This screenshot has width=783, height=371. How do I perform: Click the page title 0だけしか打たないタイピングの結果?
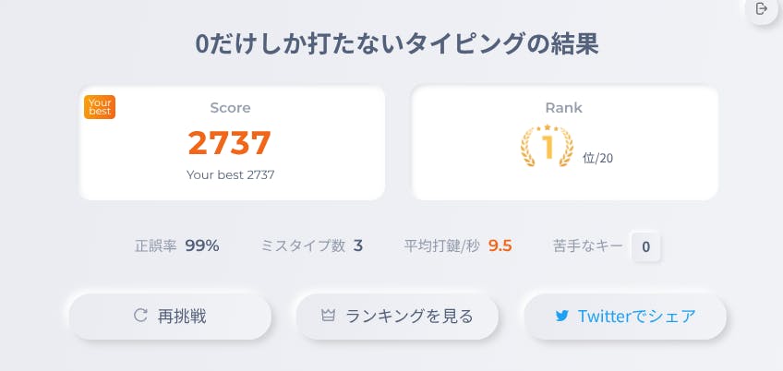point(391,43)
